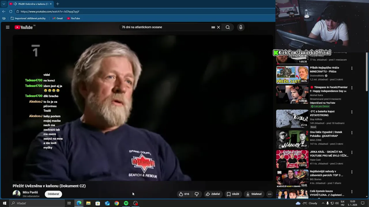Open the DoslovaMatty channel name
The image size is (369, 207).
coord(317,76)
